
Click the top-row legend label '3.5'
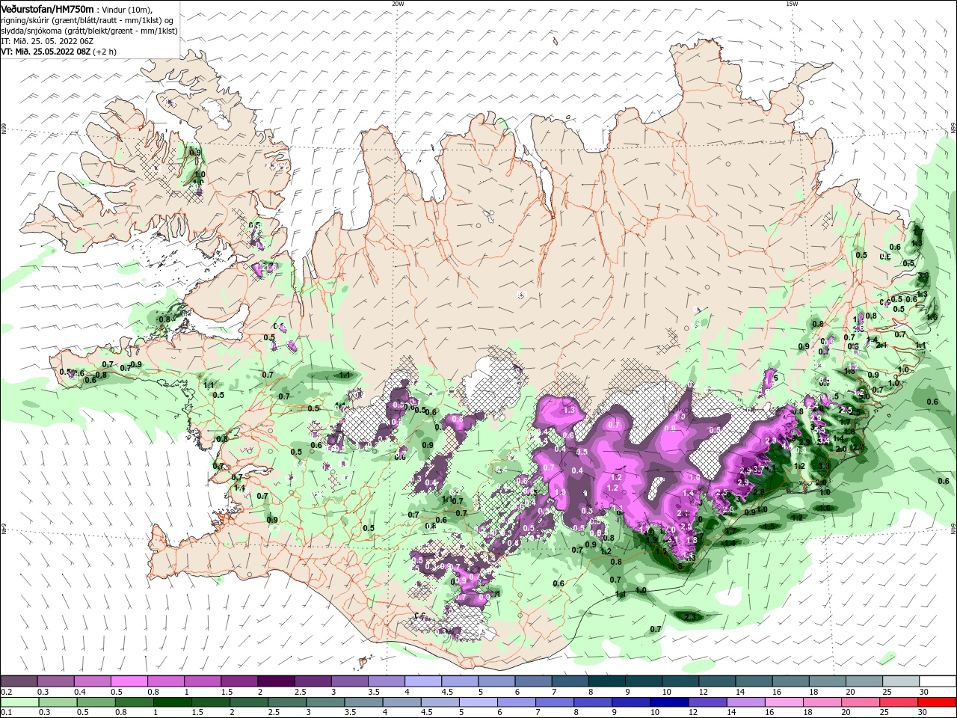pos(374,692)
